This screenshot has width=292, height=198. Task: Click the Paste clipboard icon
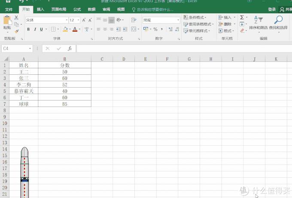[x=7, y=21]
